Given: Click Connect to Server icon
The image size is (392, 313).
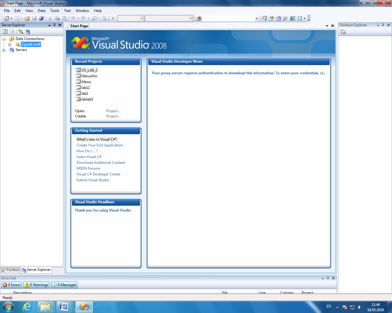Looking at the screenshot, I should coord(28,31).
